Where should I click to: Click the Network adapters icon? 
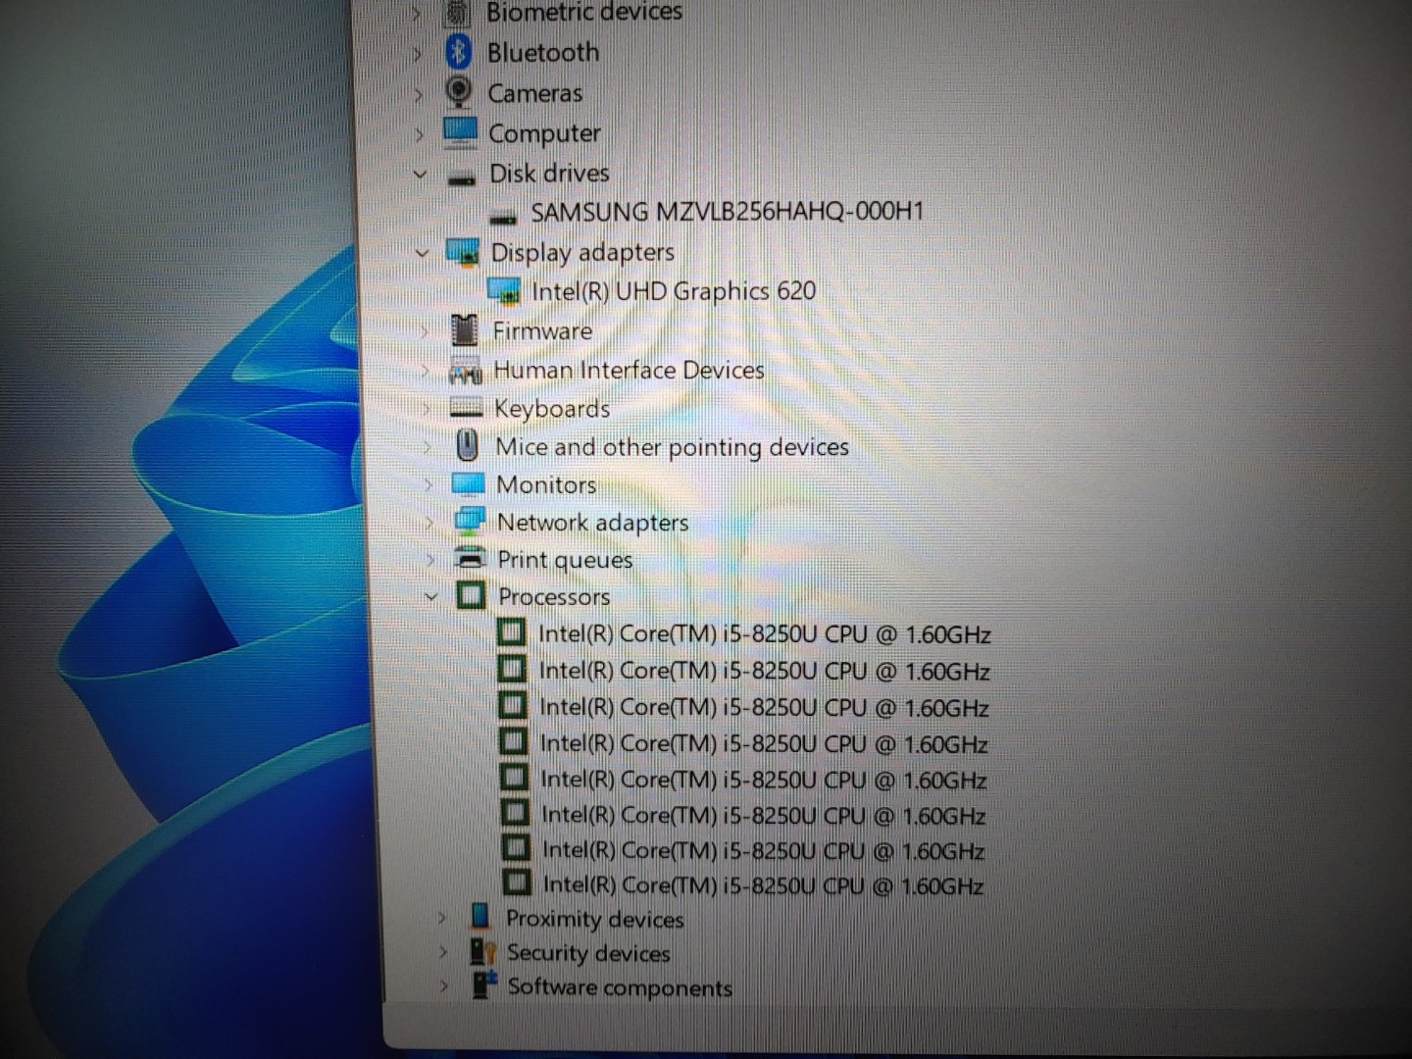point(470,522)
